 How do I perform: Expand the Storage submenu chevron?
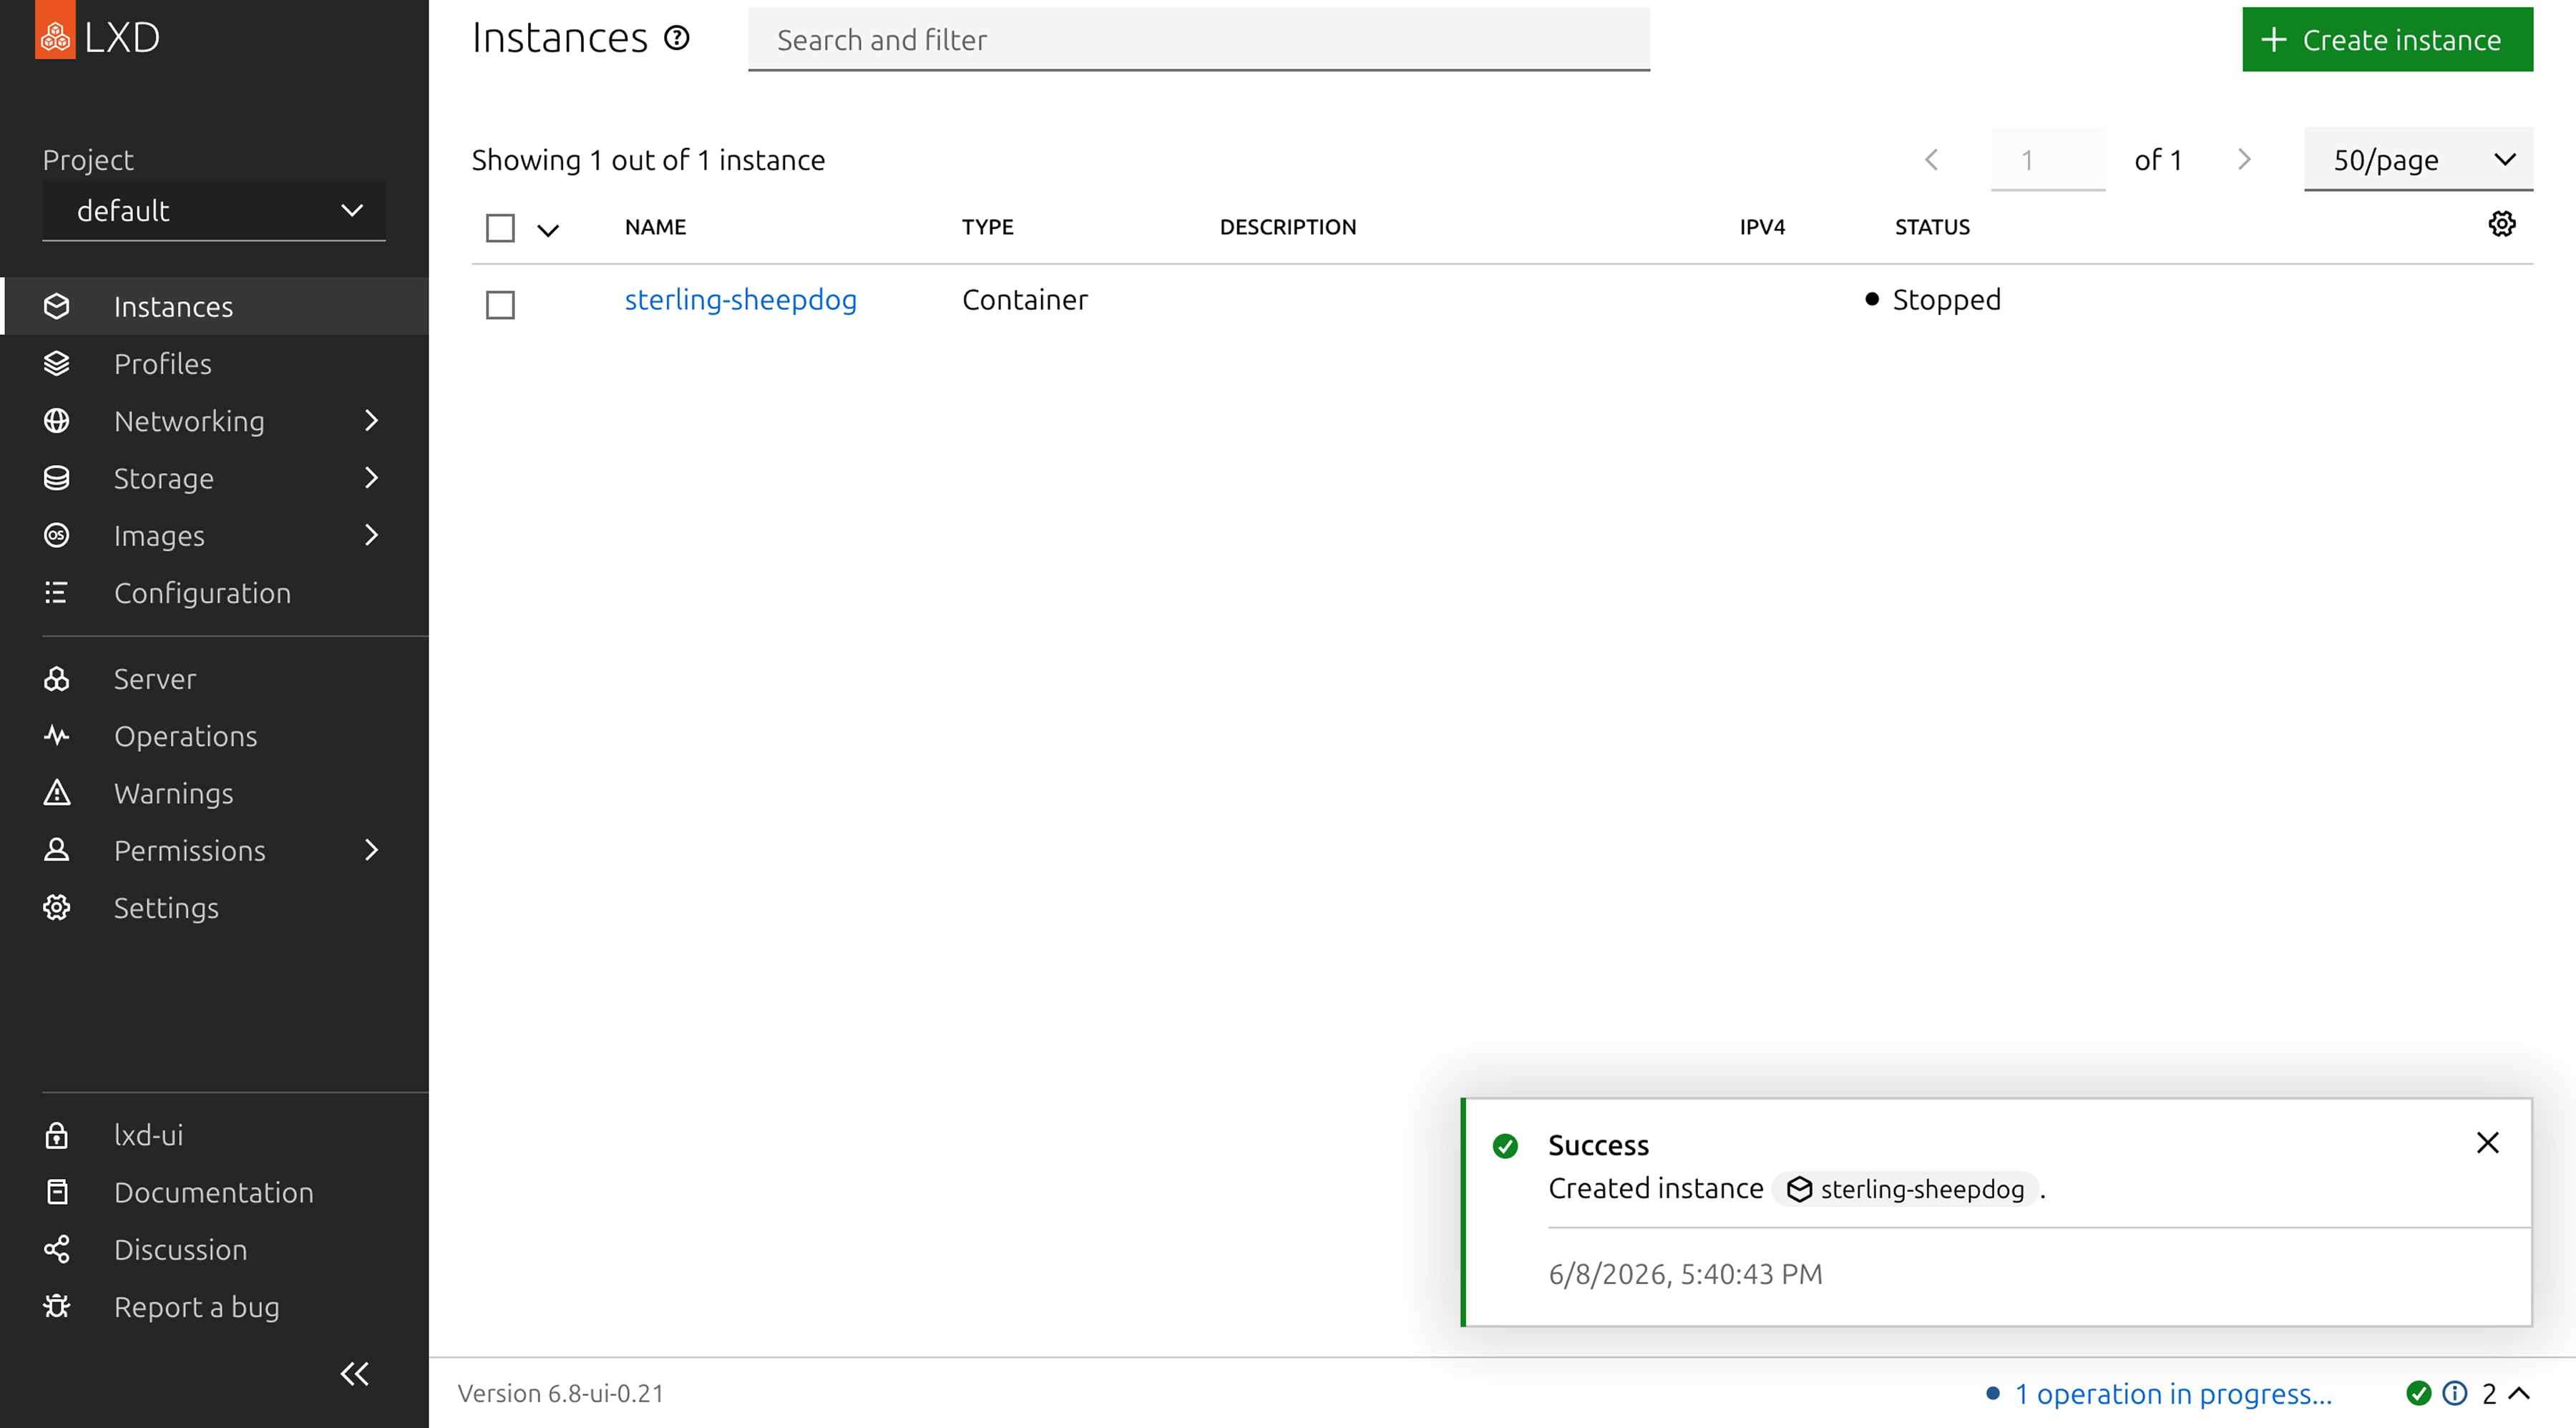[x=371, y=478]
